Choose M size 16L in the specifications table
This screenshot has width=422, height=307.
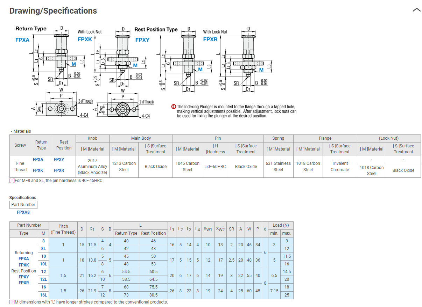pos(43,295)
